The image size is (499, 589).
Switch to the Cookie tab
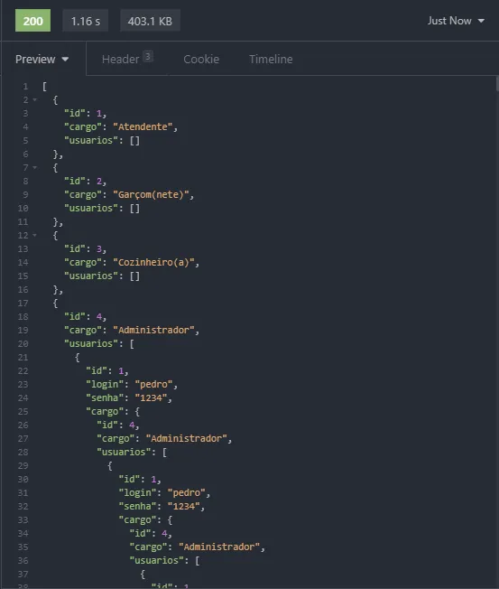tap(201, 59)
